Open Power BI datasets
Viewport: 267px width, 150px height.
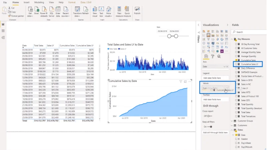(44, 12)
